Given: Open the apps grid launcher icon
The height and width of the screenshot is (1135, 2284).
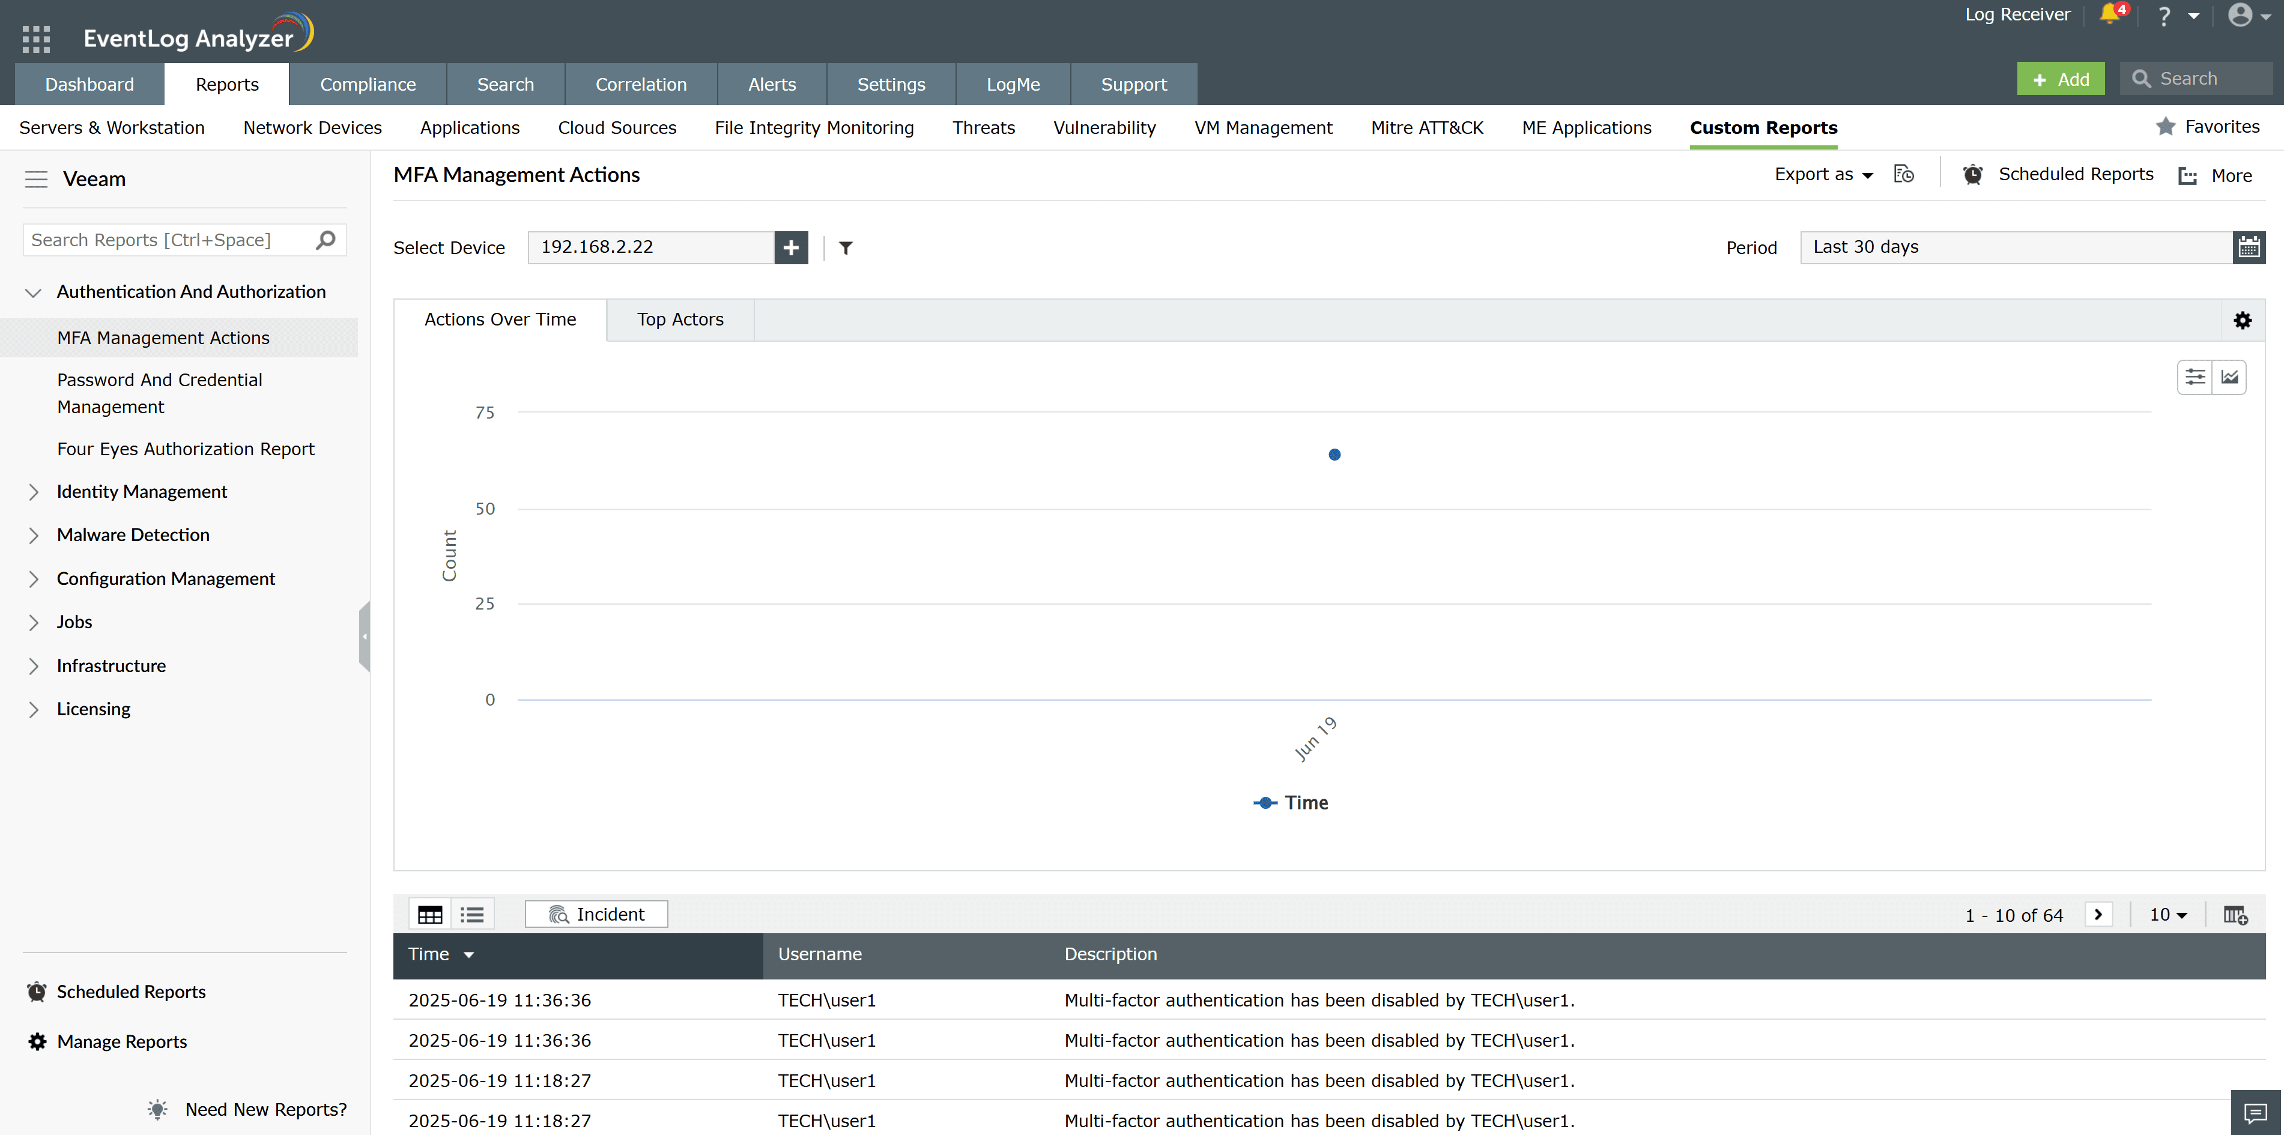Looking at the screenshot, I should click(x=35, y=38).
